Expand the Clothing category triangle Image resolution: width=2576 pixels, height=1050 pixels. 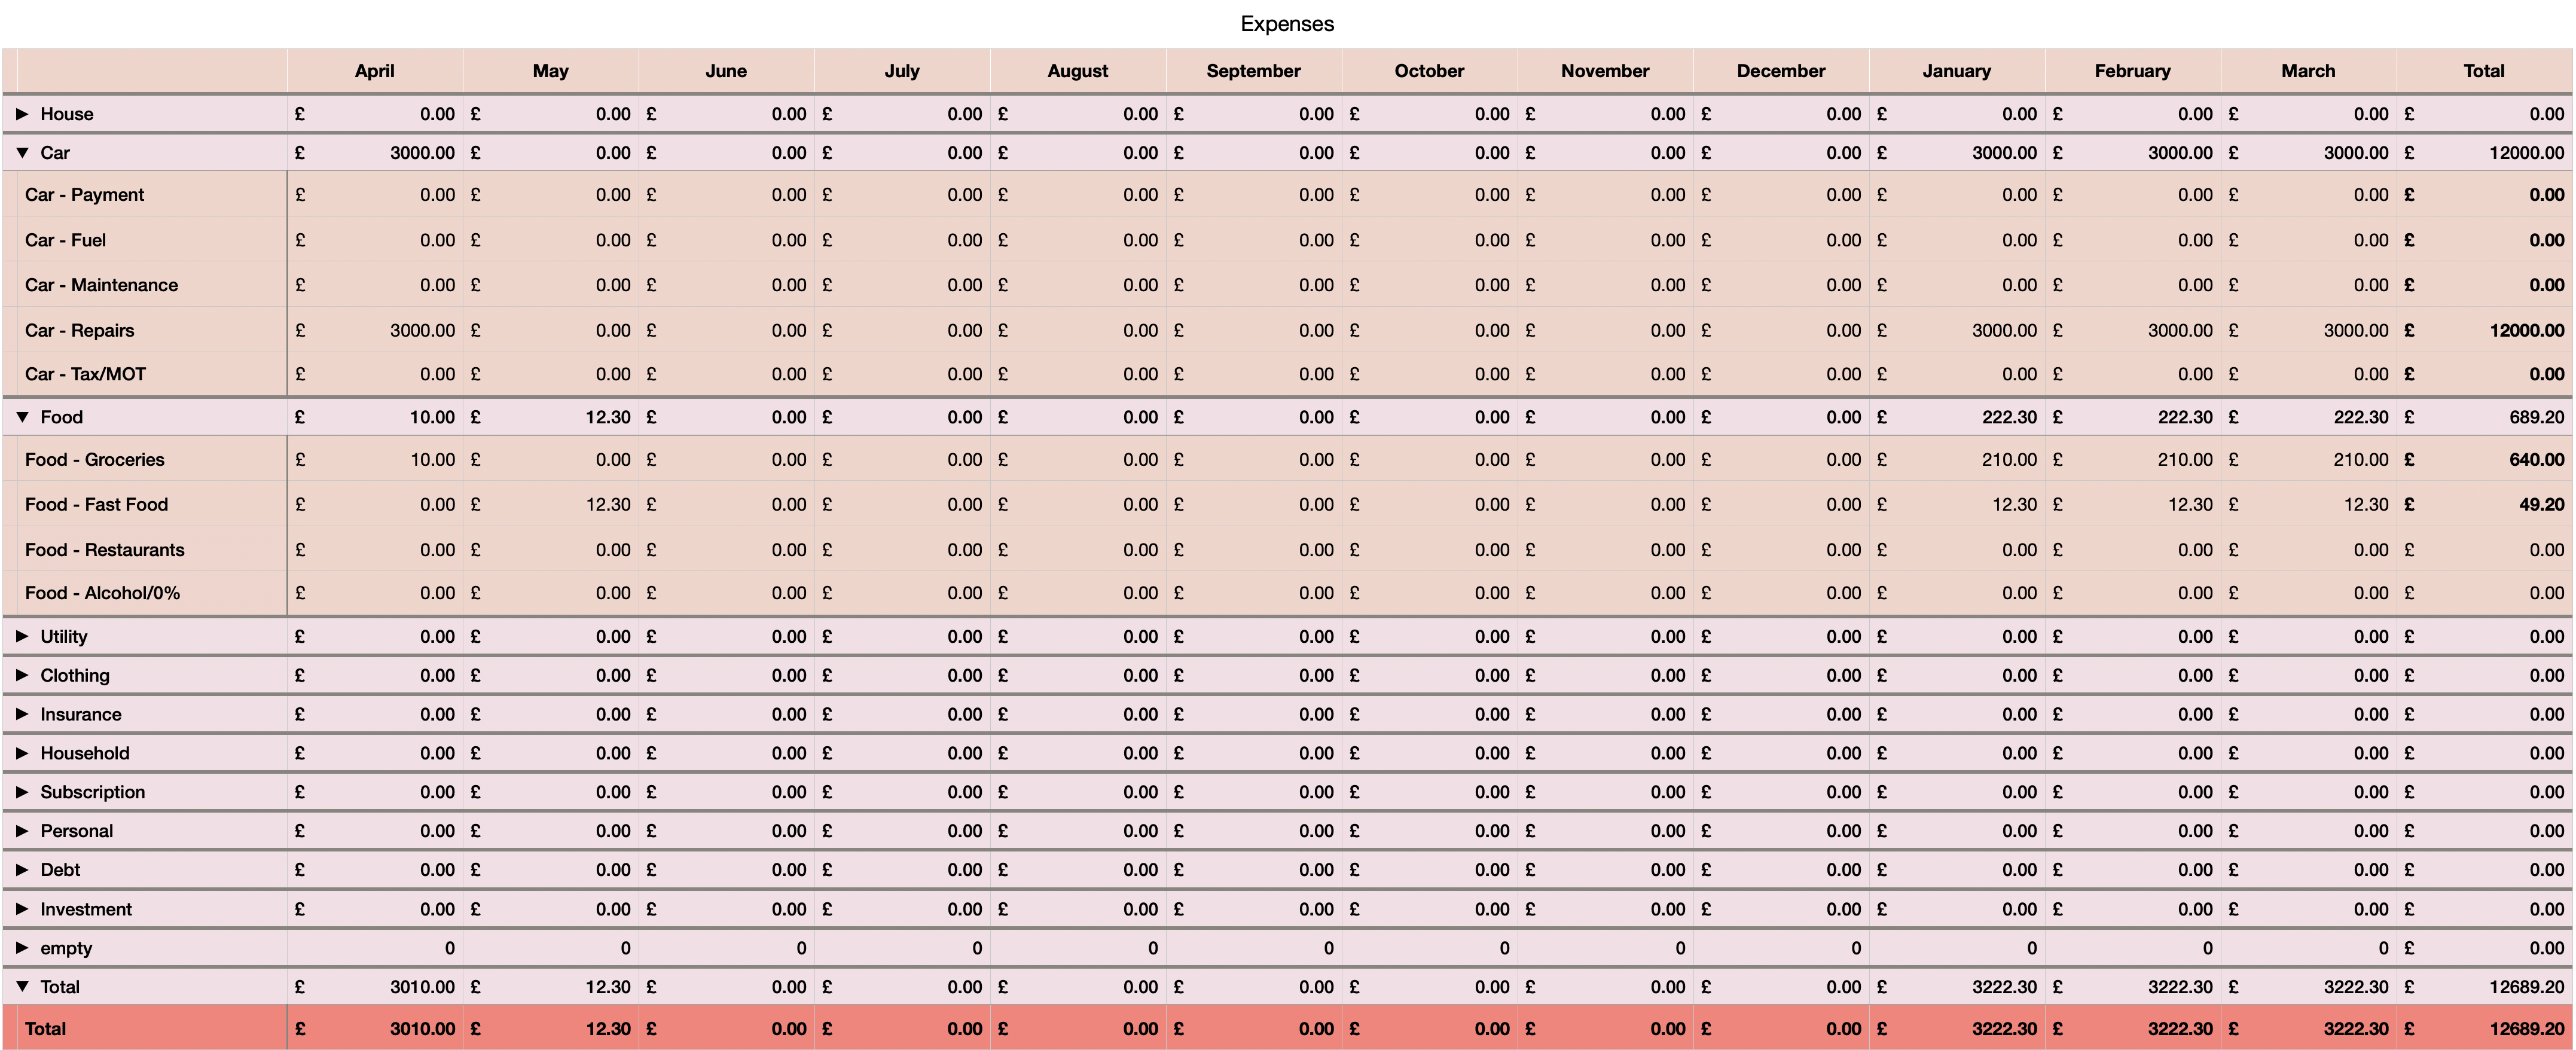(22, 675)
